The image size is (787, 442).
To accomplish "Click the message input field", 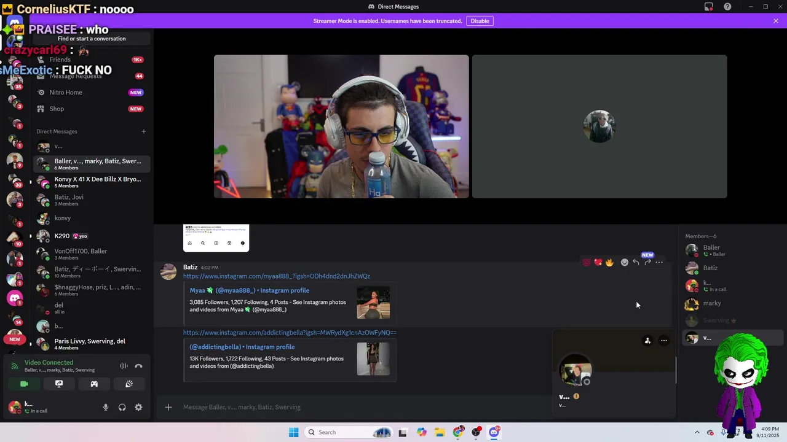I will (x=363, y=407).
